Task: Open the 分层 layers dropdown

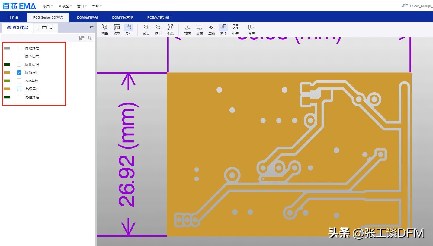Action: coord(251,30)
